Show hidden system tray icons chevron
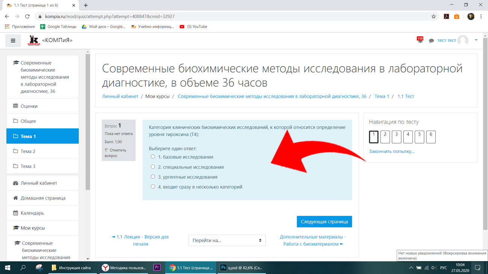 click(411, 268)
